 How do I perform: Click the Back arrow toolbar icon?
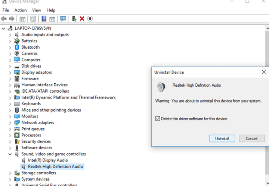coord(4,19)
